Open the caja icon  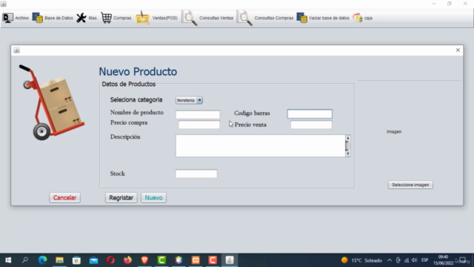[358, 18]
